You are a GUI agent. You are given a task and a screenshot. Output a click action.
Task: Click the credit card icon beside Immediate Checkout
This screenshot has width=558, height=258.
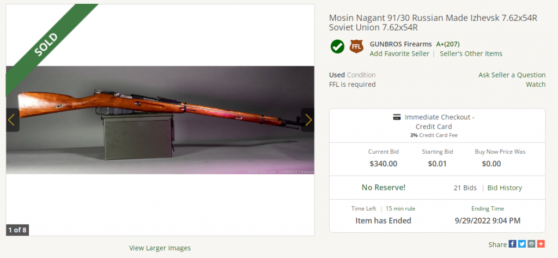pos(397,117)
